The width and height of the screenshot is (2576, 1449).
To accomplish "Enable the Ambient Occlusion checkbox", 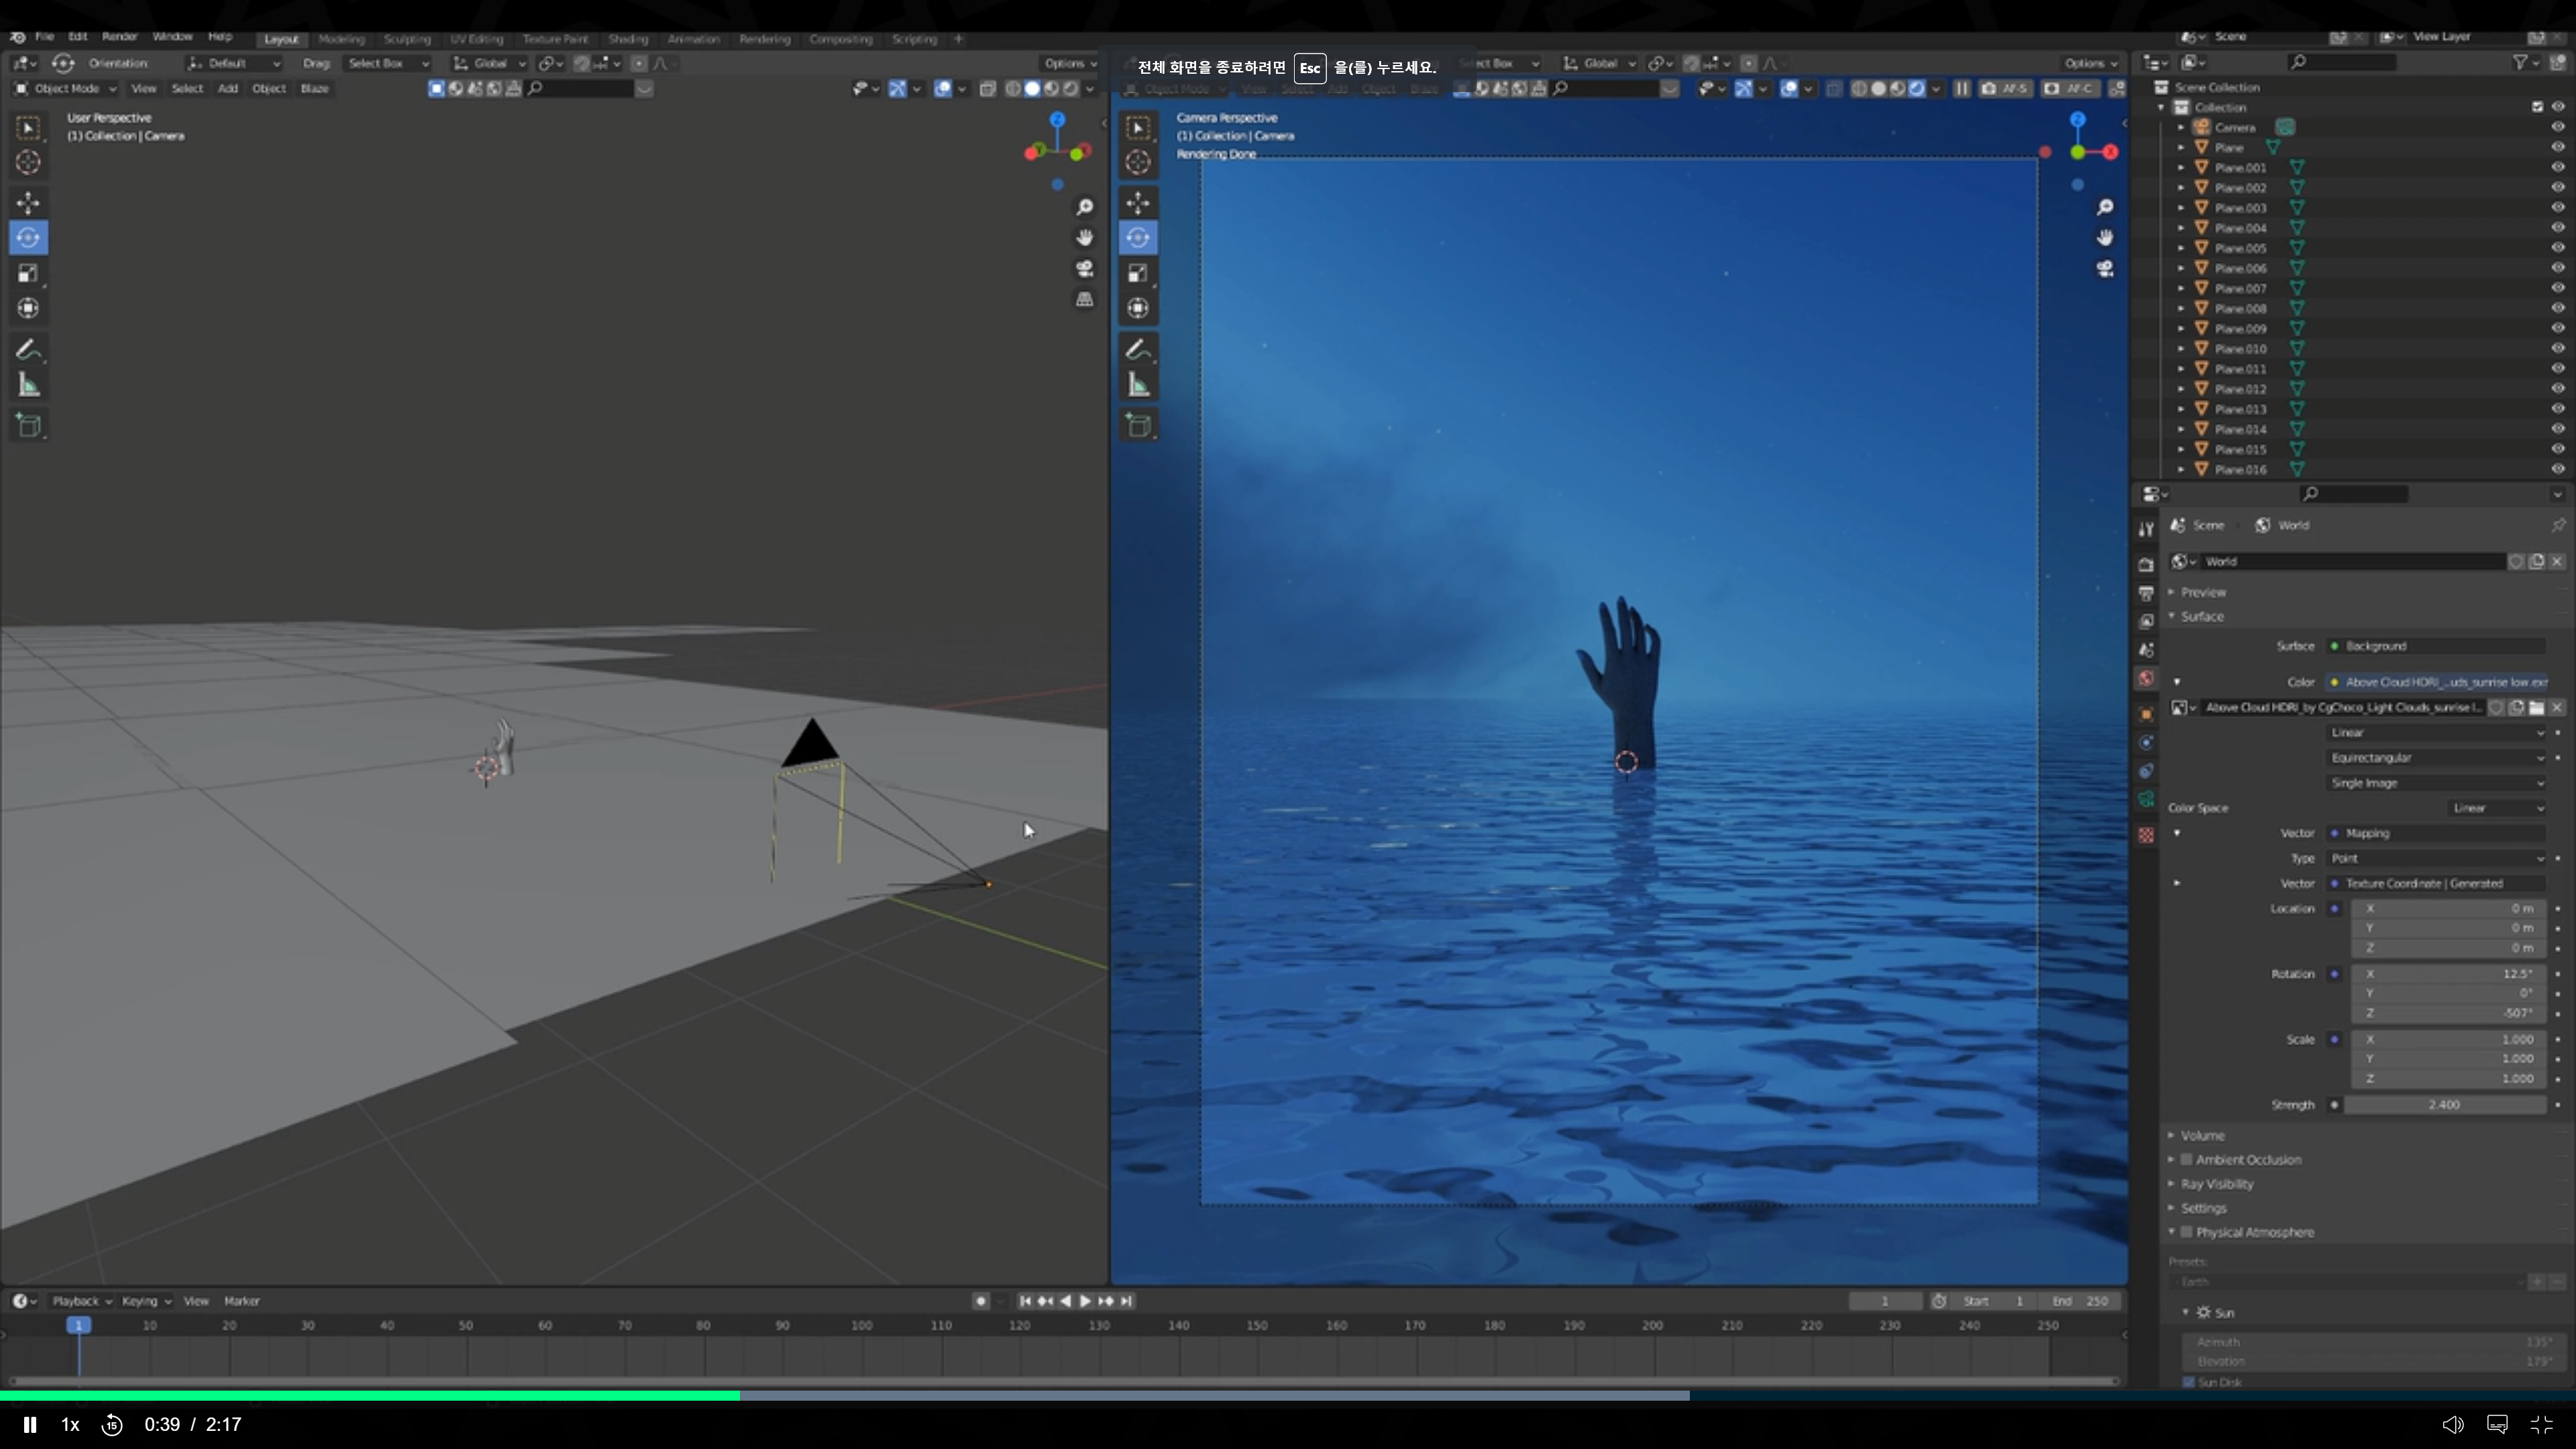I will coord(2187,1160).
